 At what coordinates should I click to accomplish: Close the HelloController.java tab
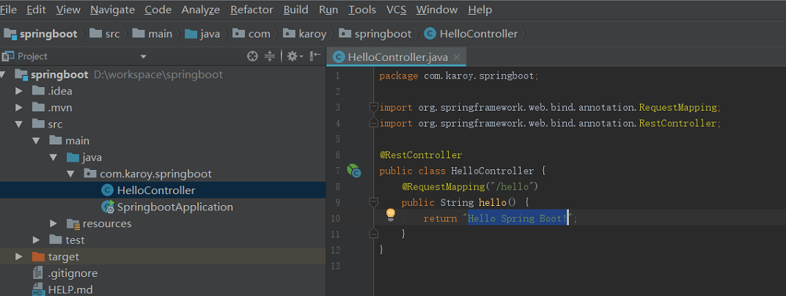pos(456,58)
